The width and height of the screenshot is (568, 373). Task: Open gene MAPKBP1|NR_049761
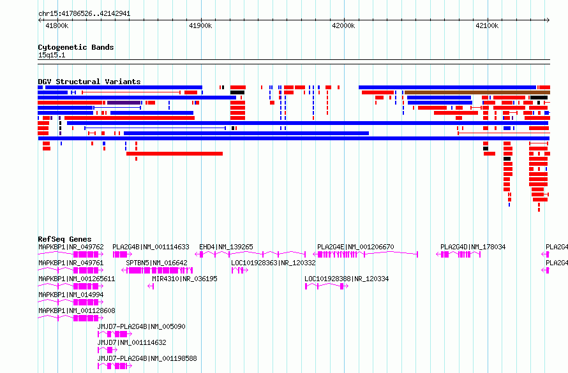coord(71,263)
